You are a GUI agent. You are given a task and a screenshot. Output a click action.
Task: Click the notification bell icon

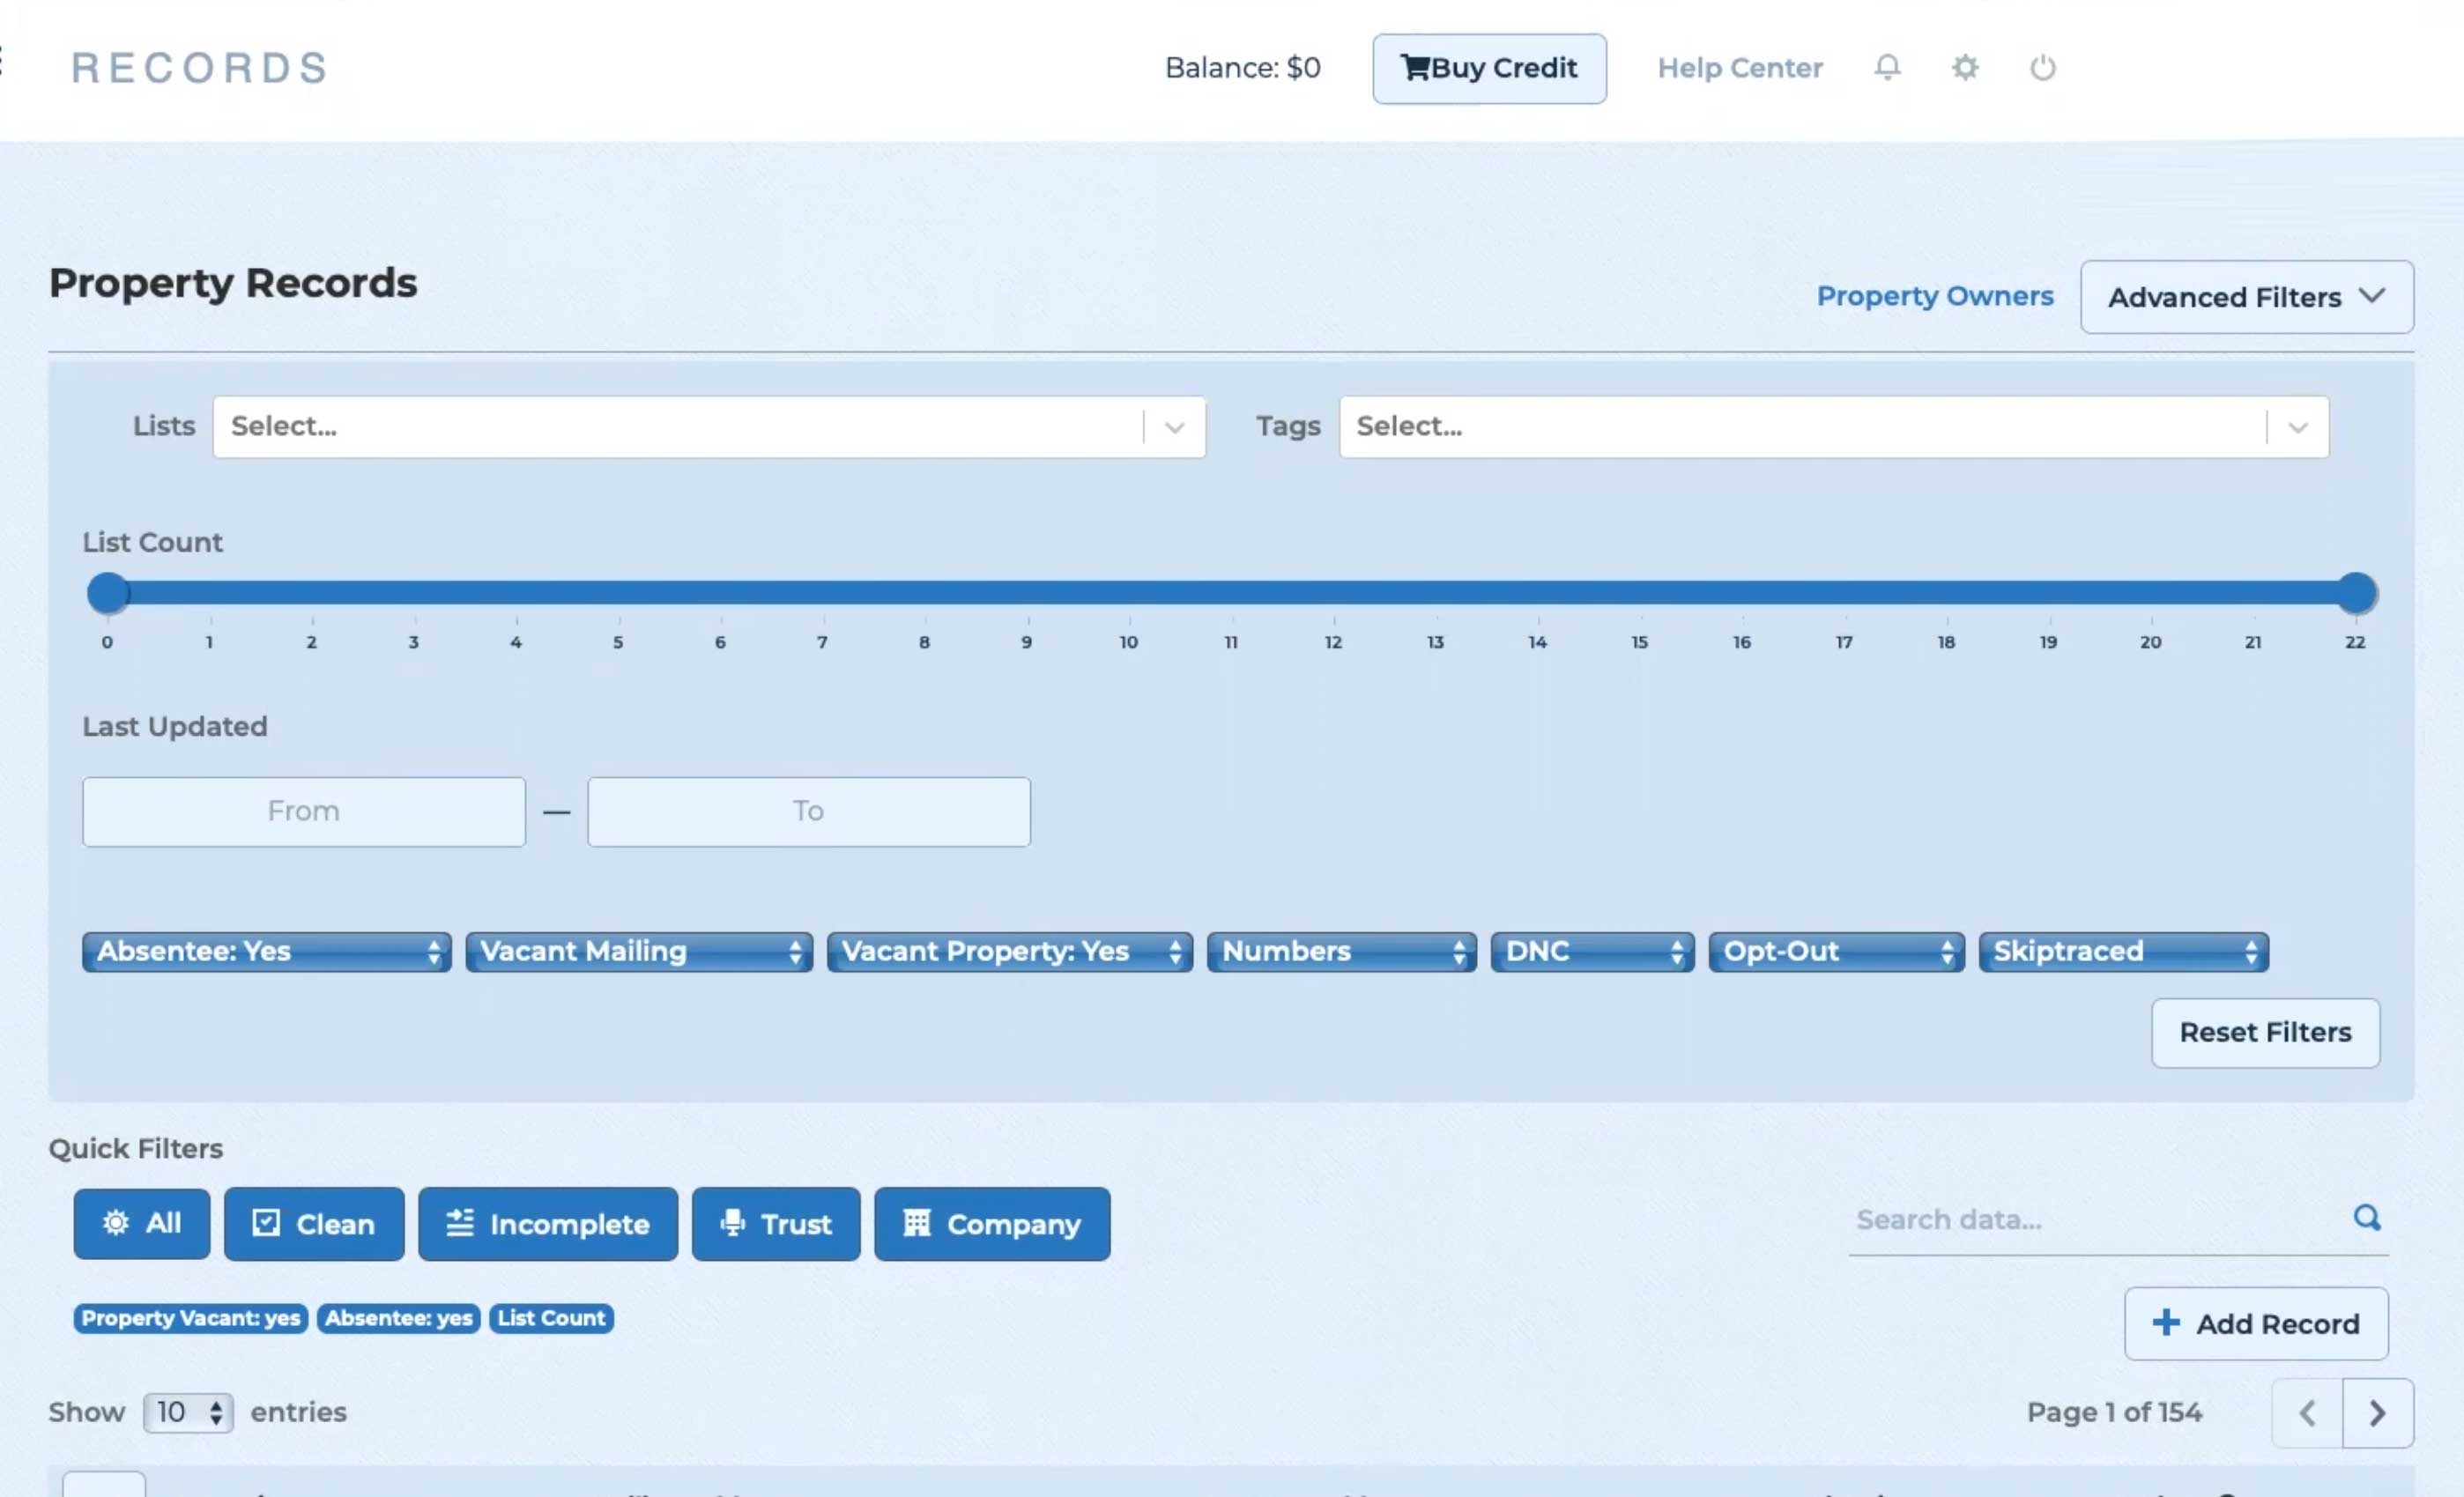pos(1886,67)
